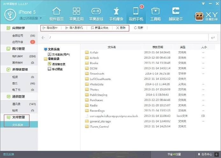Switch to the 我的手机 tab

(136, 14)
